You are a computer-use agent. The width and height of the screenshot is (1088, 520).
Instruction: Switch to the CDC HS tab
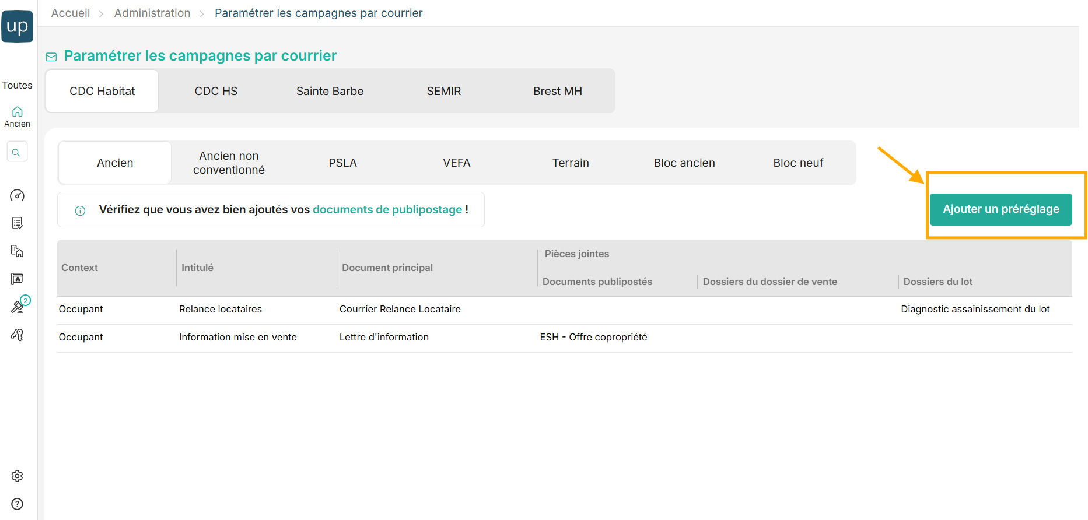[x=216, y=91]
